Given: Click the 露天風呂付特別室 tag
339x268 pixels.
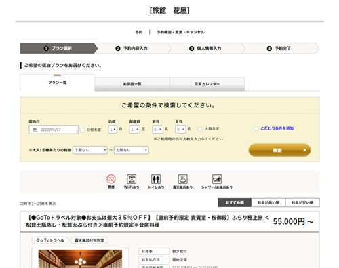Looking at the screenshot, I should click(89, 240).
